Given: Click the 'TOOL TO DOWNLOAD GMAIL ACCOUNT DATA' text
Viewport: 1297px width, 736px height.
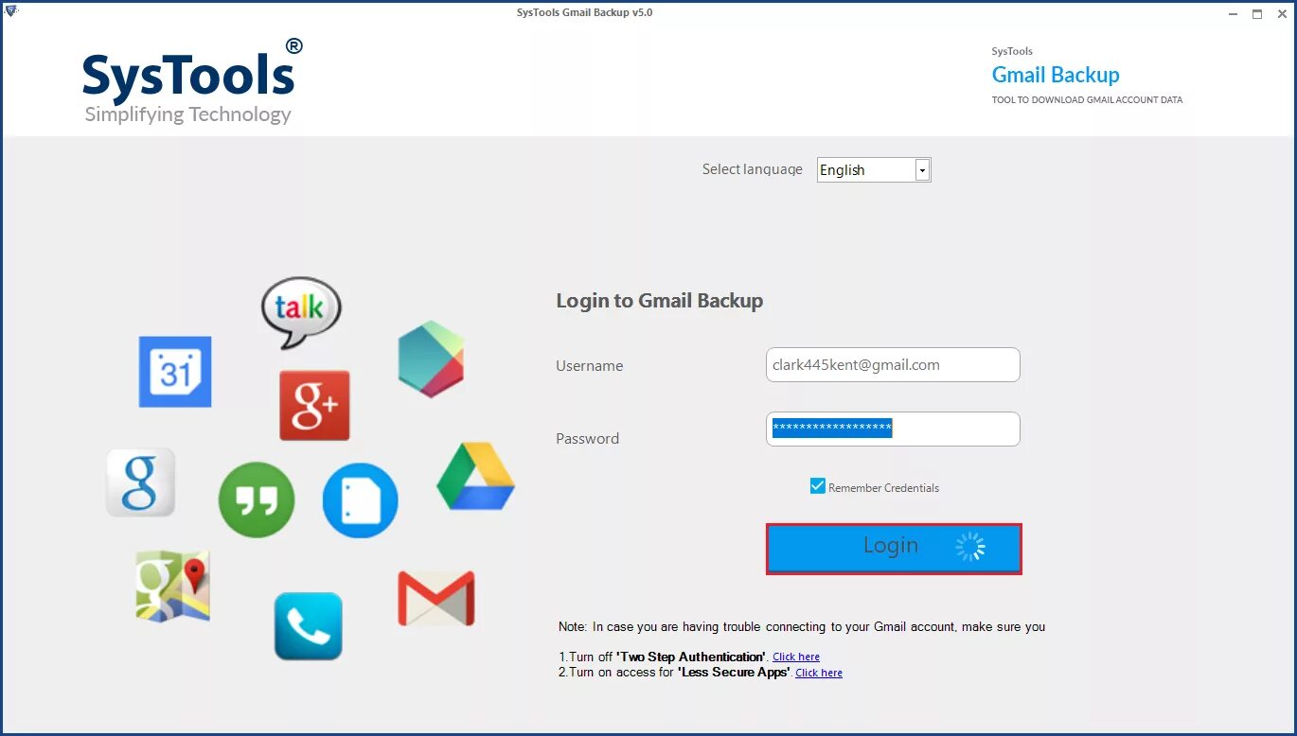Looking at the screenshot, I should [1087, 99].
